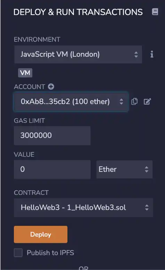The image size is (165, 270).
Task: Click the account dropdown arrows
Action: pos(121,101)
